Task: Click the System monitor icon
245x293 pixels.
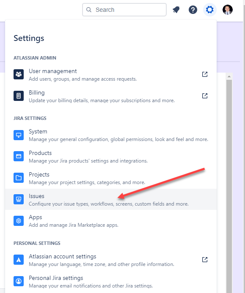Action: pos(19,135)
